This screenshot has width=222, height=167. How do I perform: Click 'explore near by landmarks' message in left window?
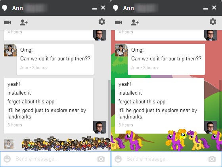tap(47, 113)
